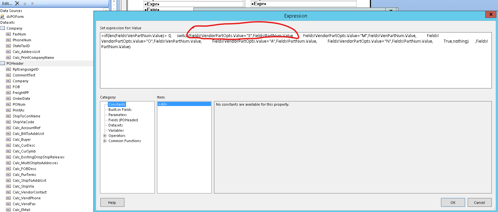The height and width of the screenshot is (212, 498).
Task: Select the dsPOForm data source icon
Action: pos(3,17)
